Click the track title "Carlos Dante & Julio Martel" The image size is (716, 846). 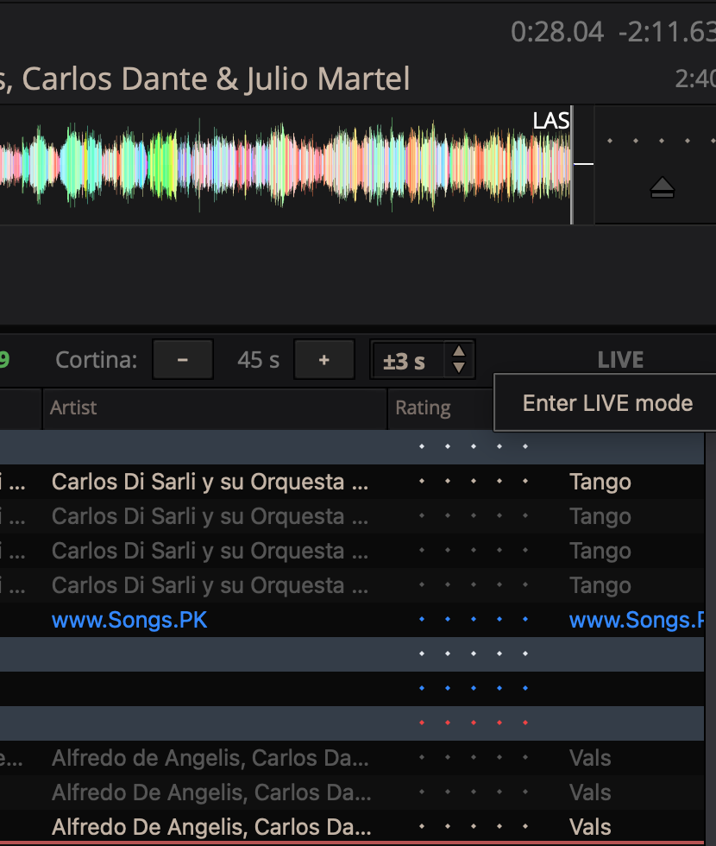[216, 79]
